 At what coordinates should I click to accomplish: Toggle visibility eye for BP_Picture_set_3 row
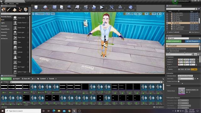tap(167, 15)
